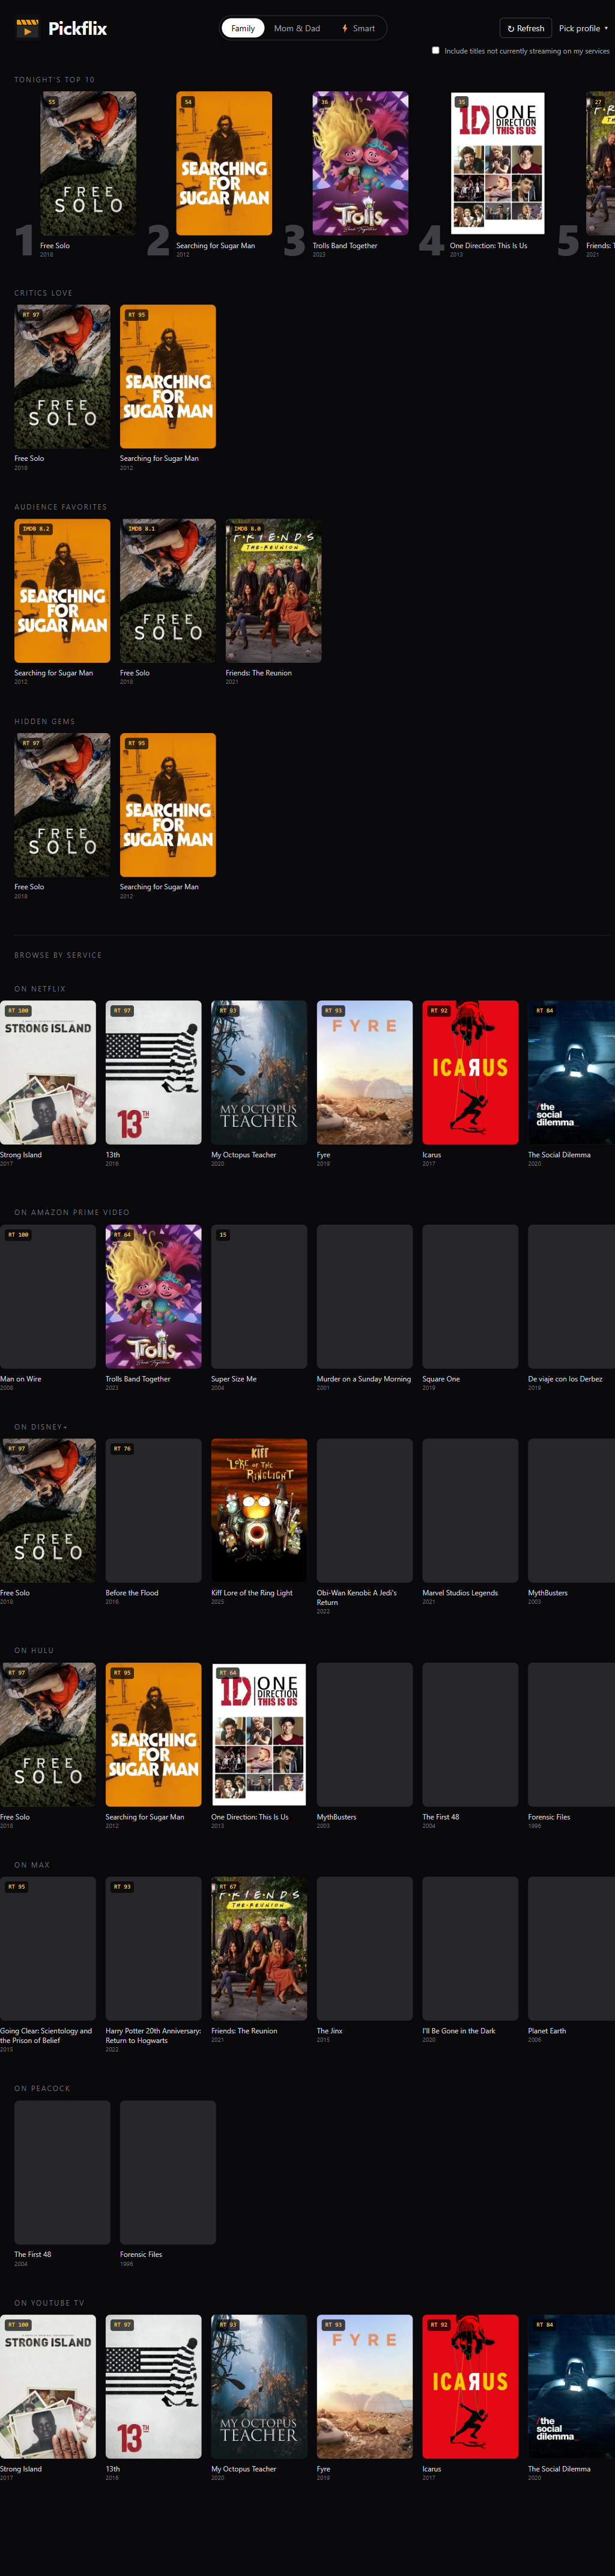Open Planet Earth placeholder card

click(x=571, y=1949)
